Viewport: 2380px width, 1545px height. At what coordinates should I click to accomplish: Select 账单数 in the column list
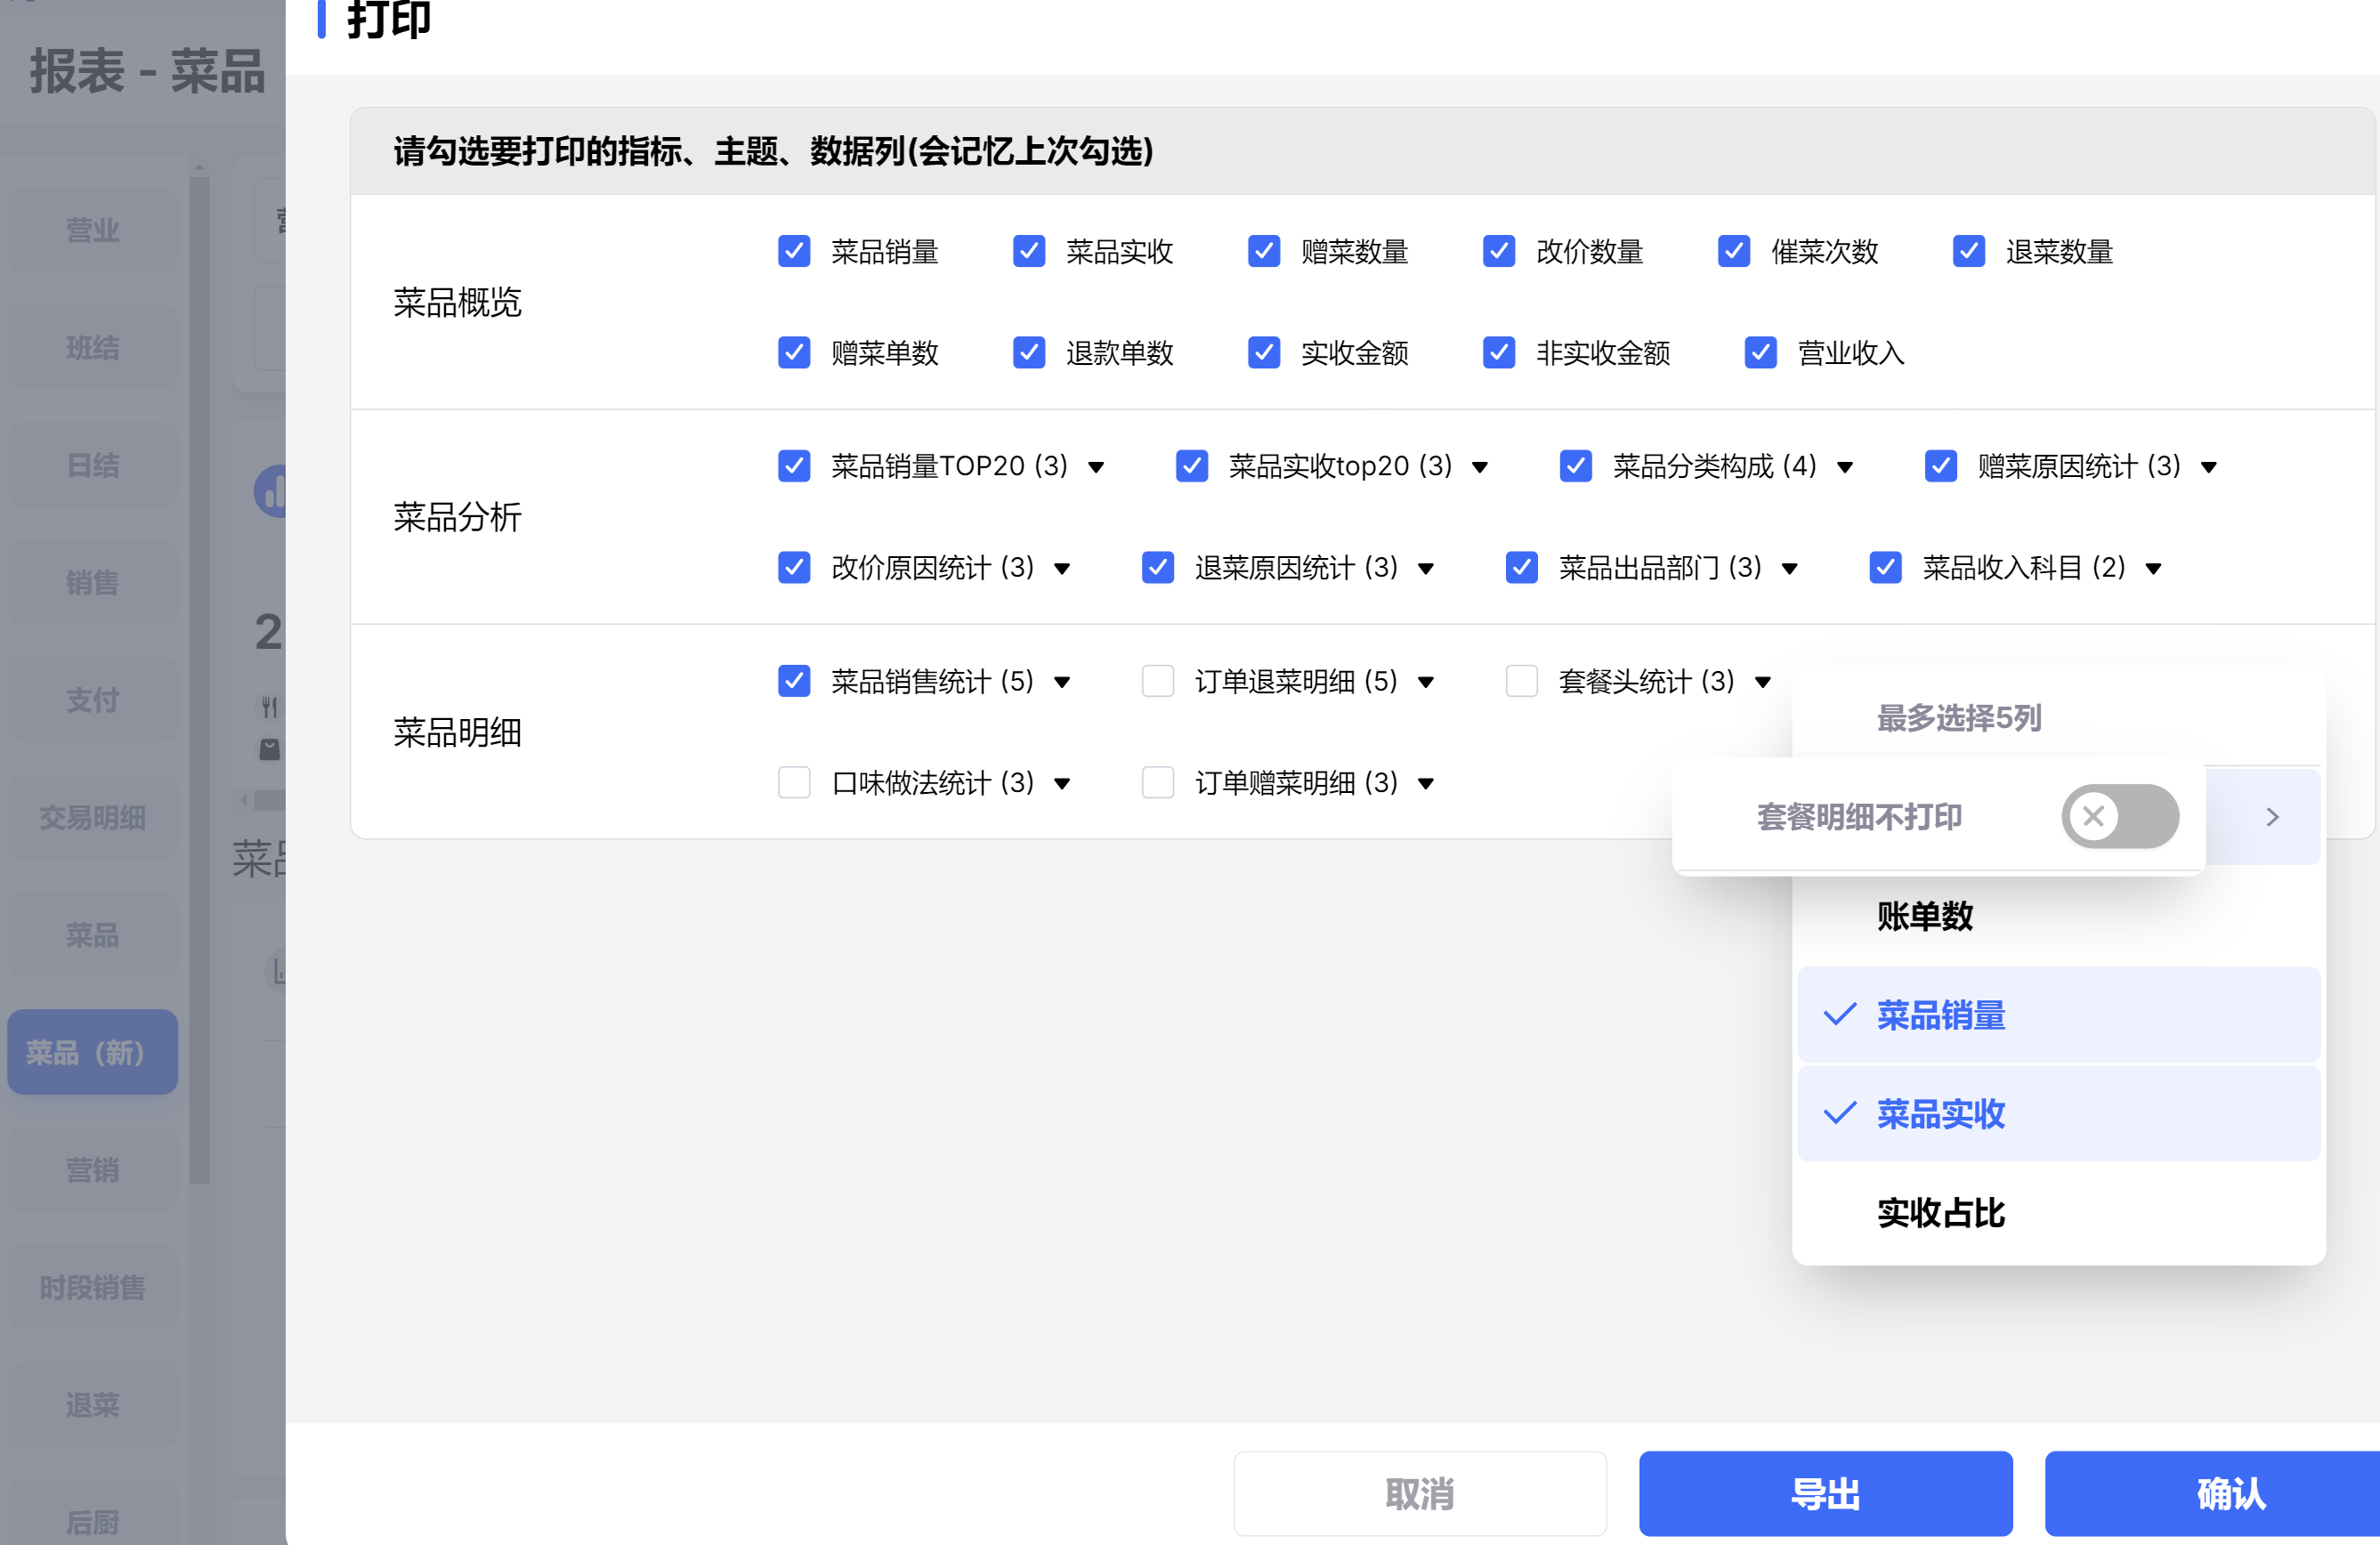click(1924, 916)
